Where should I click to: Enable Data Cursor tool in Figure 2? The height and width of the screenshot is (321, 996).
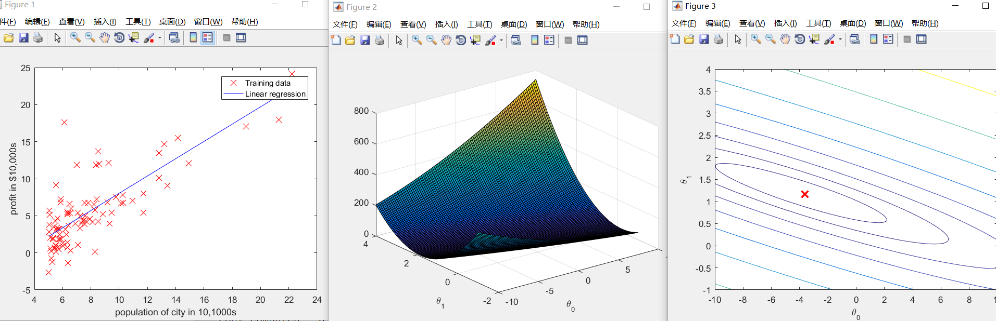click(x=475, y=41)
